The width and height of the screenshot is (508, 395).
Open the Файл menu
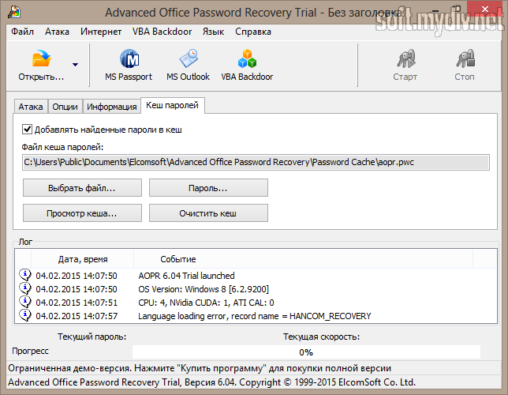[22, 32]
